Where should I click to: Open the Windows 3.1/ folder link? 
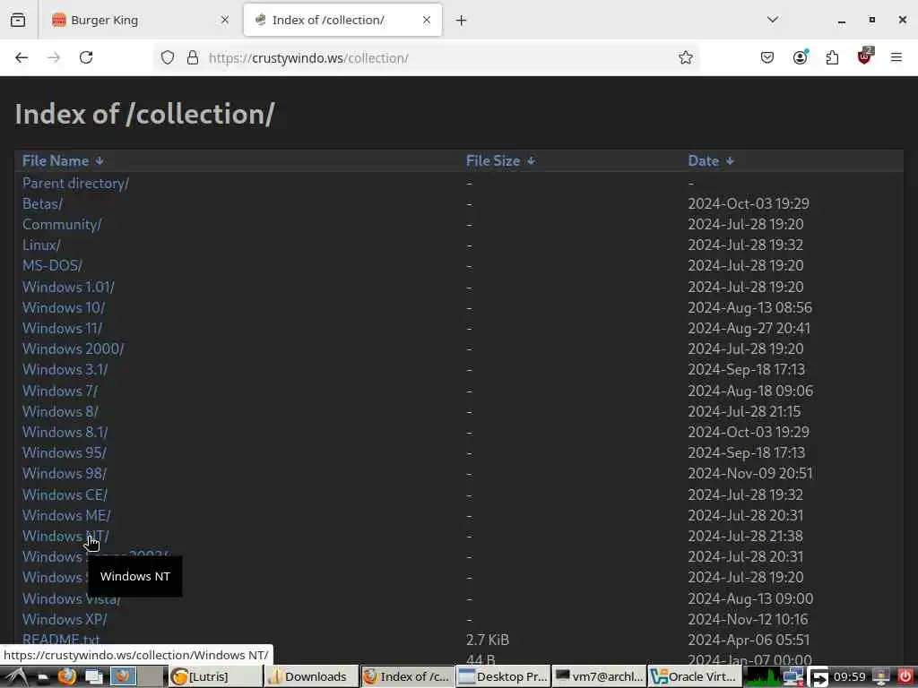tap(65, 370)
